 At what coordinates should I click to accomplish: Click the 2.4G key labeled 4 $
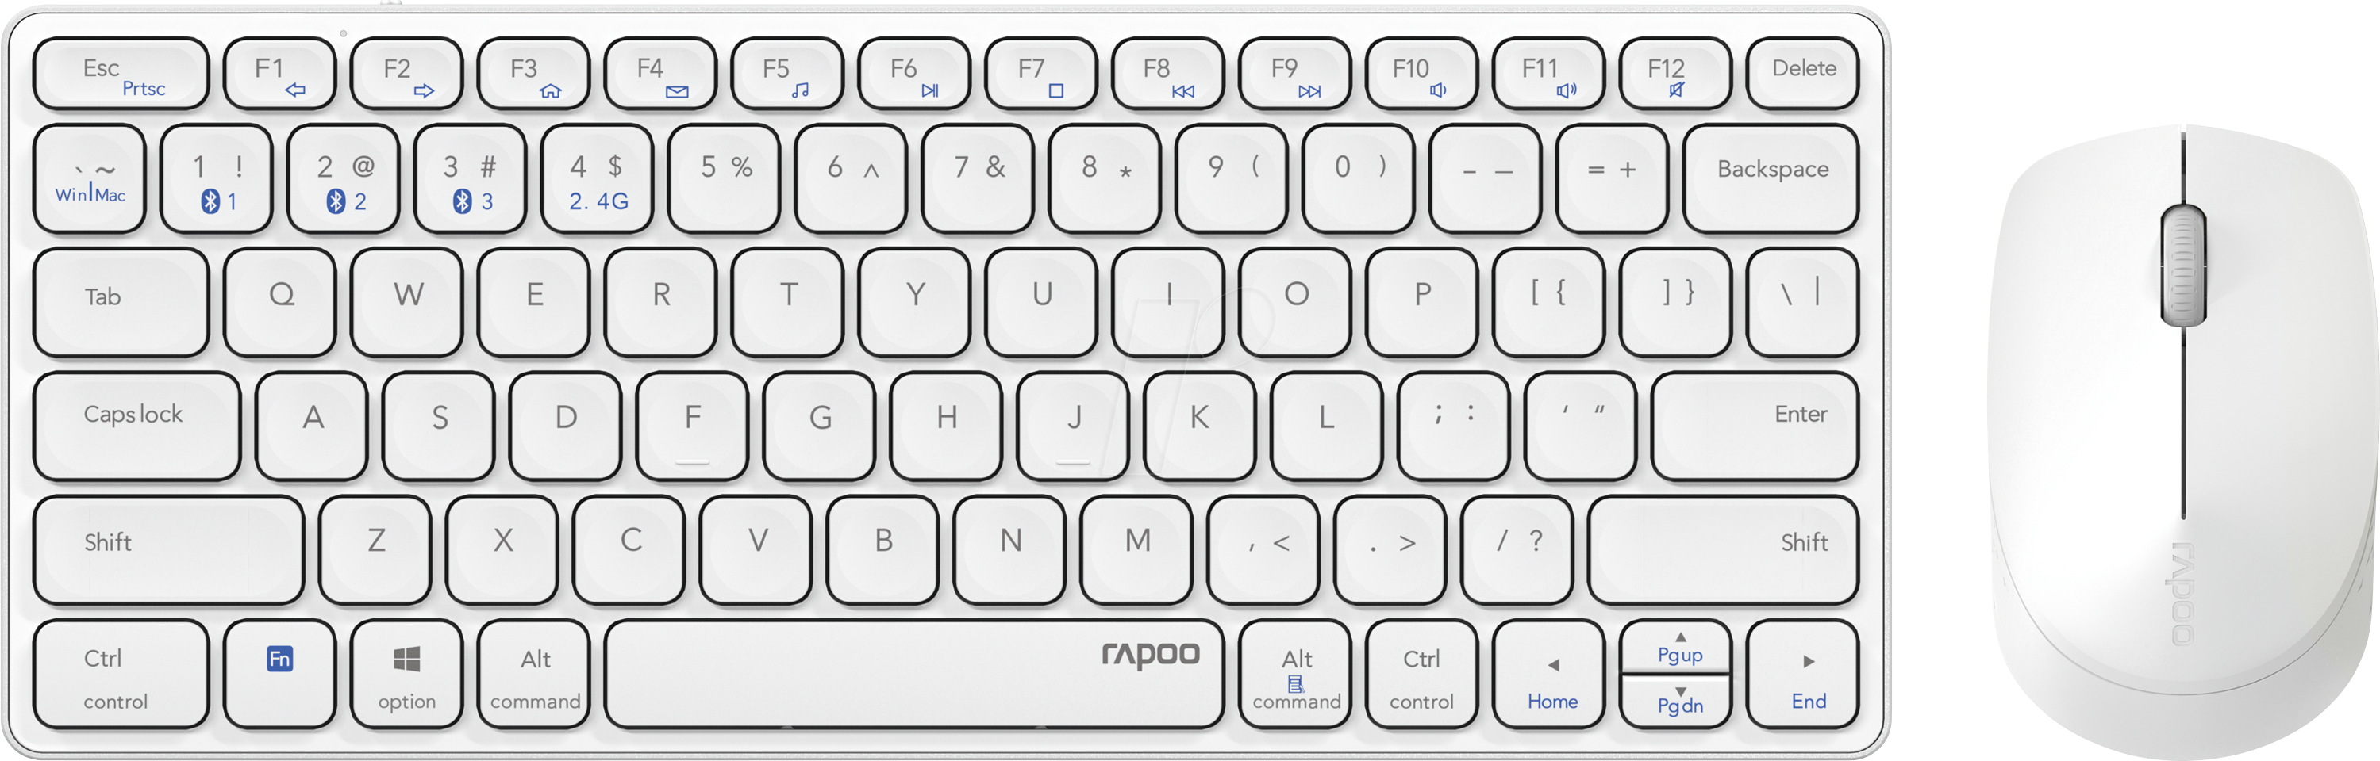597,178
